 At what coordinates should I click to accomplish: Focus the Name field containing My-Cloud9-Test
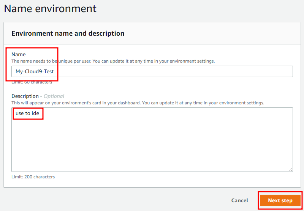152,71
